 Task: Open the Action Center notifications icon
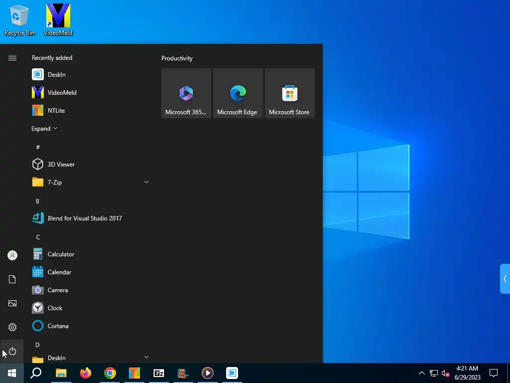coord(494,373)
